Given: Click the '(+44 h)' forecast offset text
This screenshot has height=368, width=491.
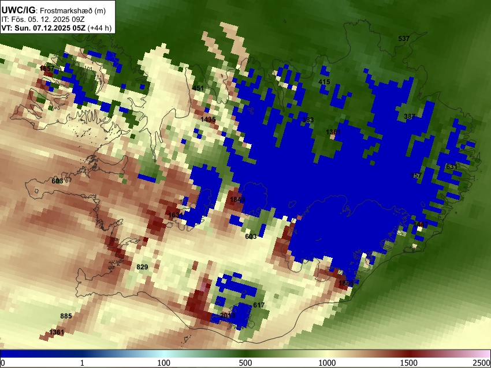Looking at the screenshot, I should point(99,28).
